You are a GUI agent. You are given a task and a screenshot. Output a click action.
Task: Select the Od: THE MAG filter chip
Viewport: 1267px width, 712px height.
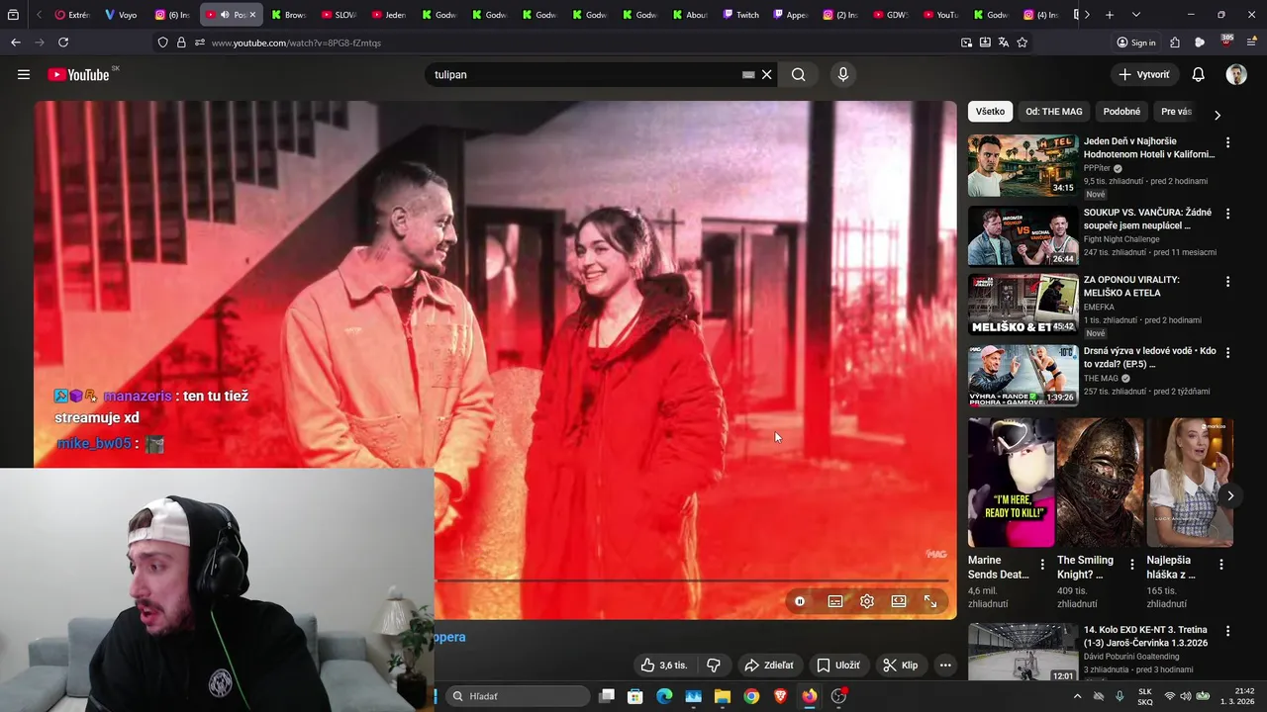pos(1054,112)
